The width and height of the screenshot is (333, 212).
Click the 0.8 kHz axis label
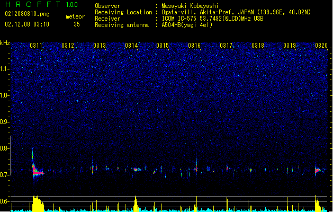click(x=4, y=148)
